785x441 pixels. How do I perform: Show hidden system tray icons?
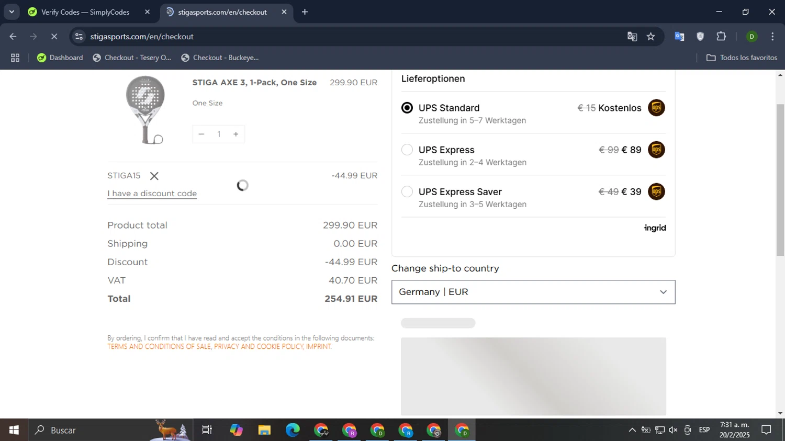coord(632,430)
